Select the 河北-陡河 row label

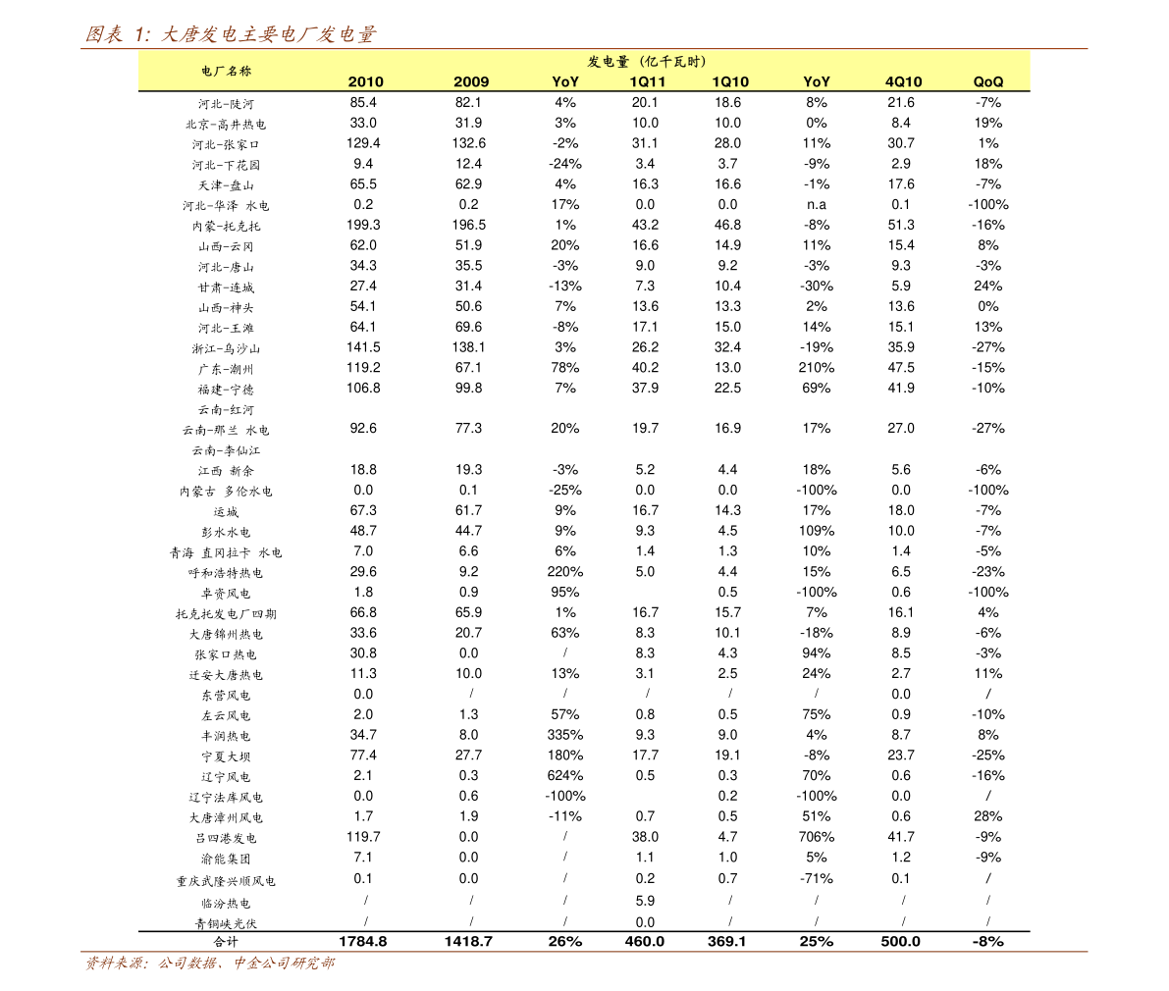point(226,104)
